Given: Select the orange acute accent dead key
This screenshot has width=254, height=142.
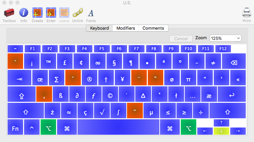Looking at the screenshot, I should tap(73, 78).
